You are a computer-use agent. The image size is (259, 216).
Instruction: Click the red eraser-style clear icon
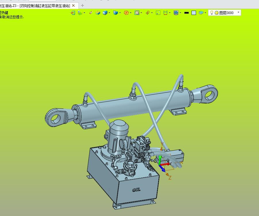[x=91, y=13]
